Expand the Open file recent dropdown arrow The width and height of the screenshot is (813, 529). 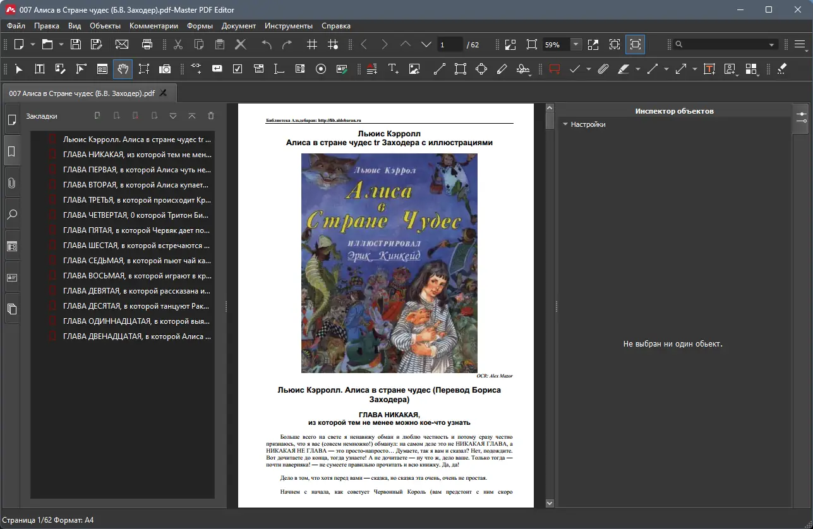(61, 44)
